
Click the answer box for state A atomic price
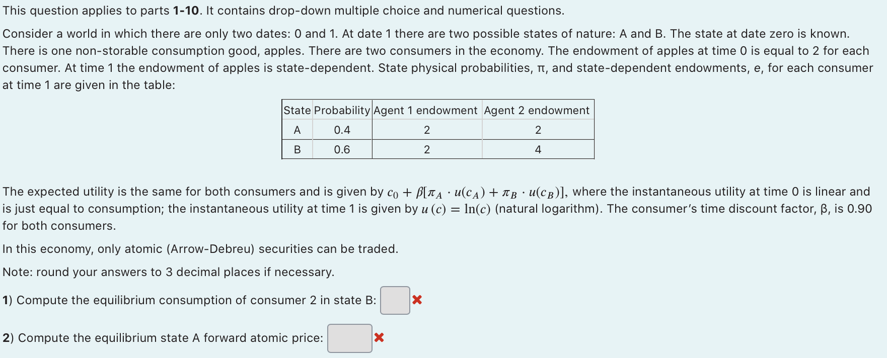pyautogui.click(x=350, y=338)
